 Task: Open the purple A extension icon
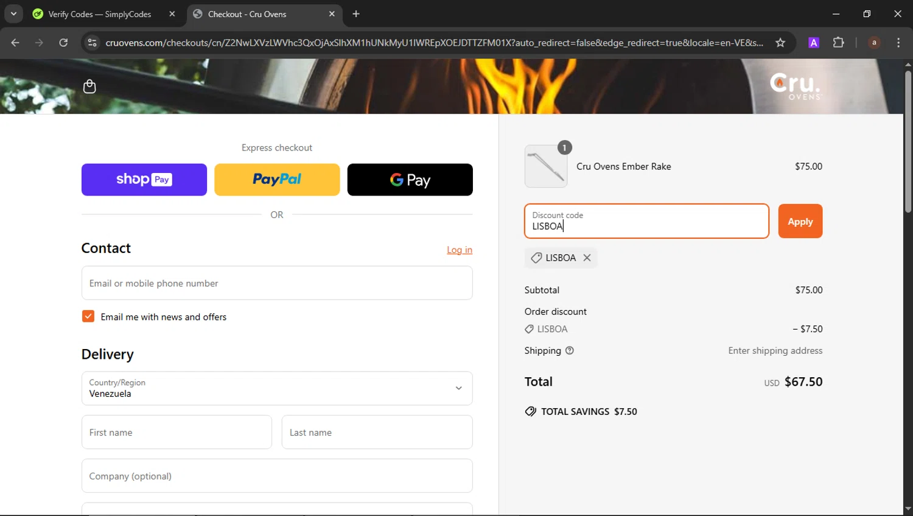[x=814, y=43]
